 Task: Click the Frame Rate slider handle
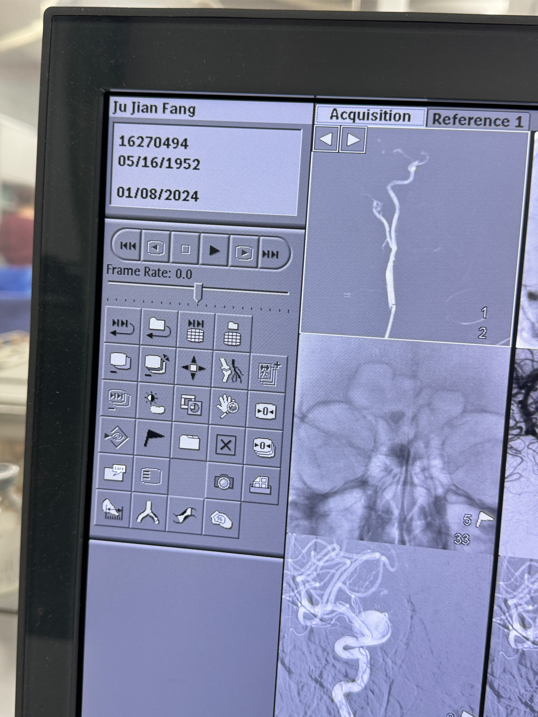[x=198, y=292]
